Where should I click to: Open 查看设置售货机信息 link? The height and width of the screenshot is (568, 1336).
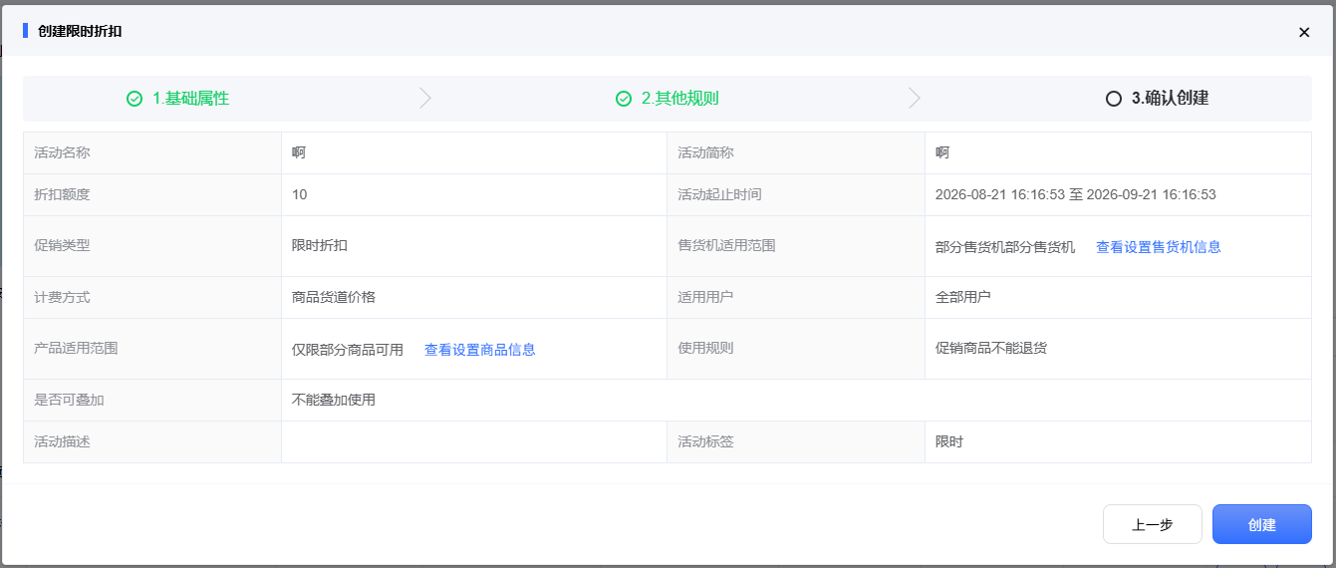[x=1159, y=247]
